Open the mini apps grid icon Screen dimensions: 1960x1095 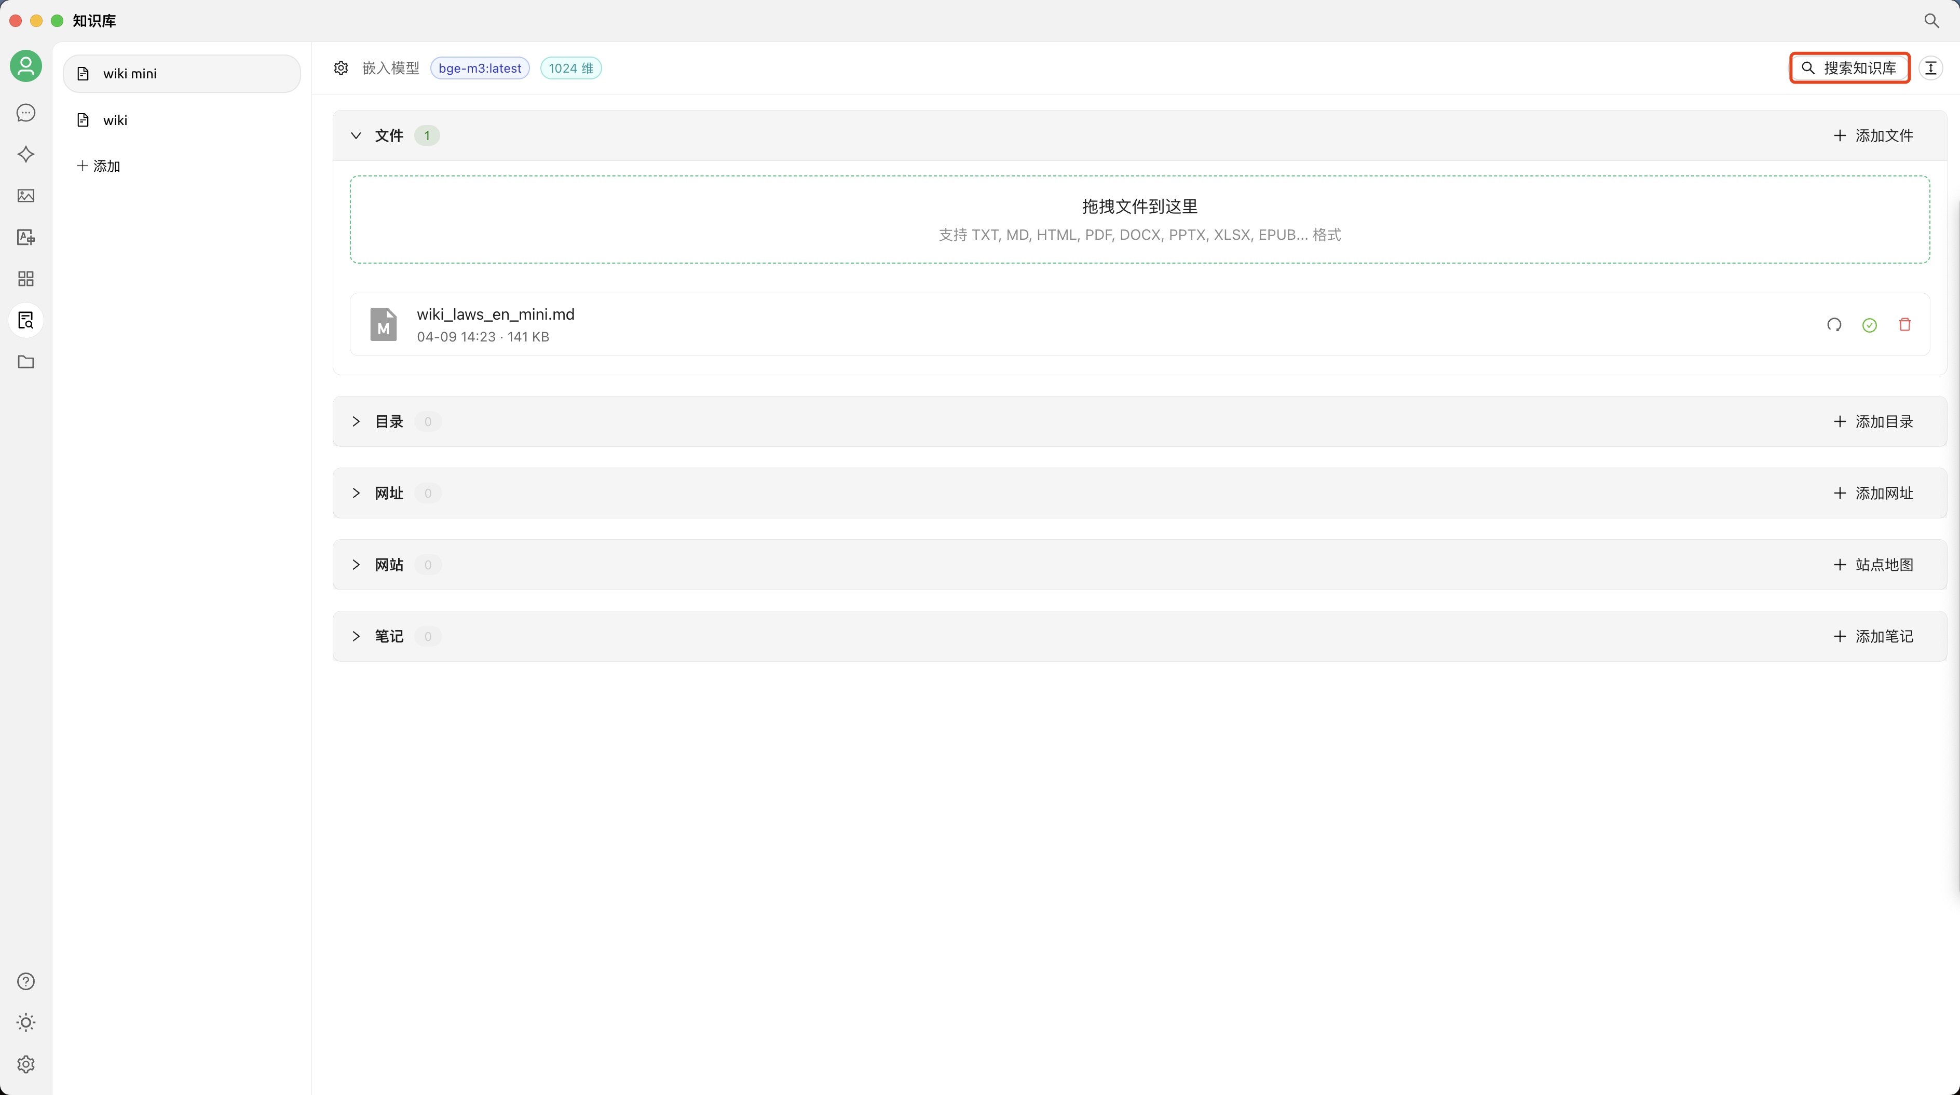point(26,279)
